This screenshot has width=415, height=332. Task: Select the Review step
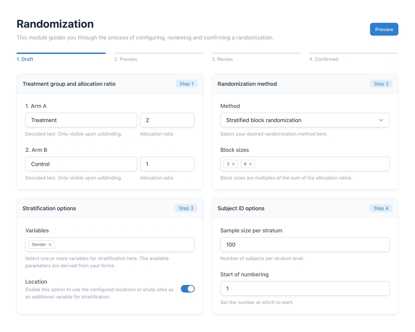coord(222,59)
